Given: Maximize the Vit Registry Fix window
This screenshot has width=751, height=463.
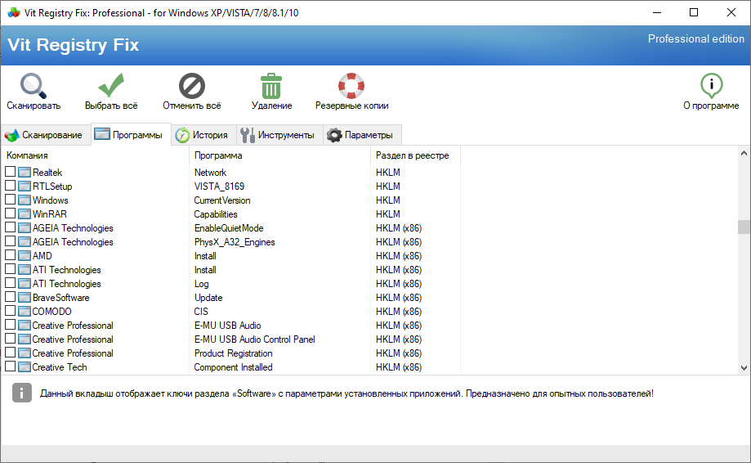Looking at the screenshot, I should pos(694,12).
